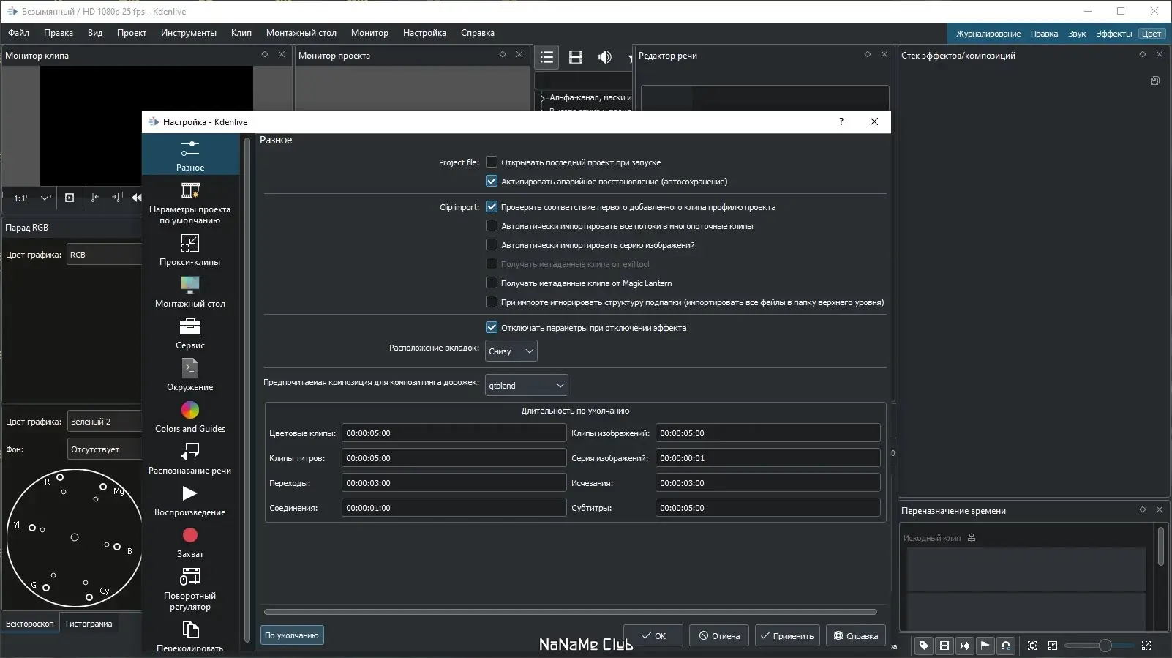Open the qtblend composition dropdown

click(x=527, y=386)
